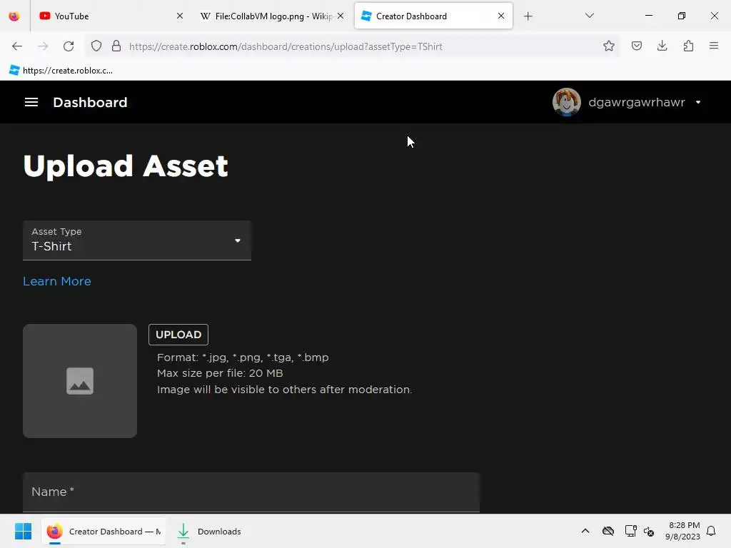Switch to the YouTube tab
Viewport: 731px width, 548px height.
111,16
